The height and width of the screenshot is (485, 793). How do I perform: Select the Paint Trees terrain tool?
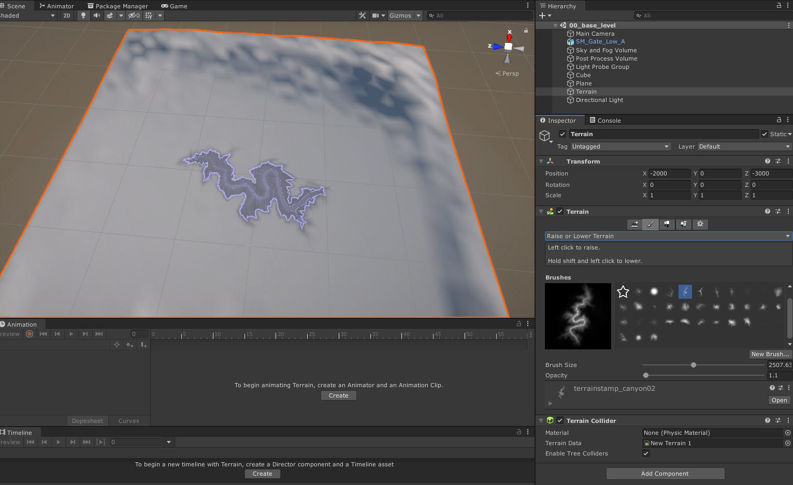(667, 224)
